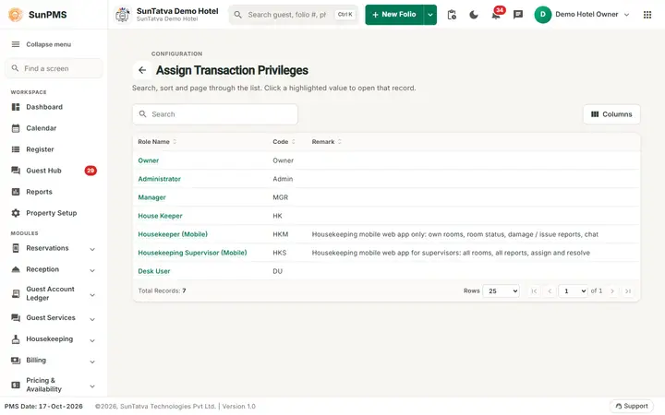Open the House Keeper role record

click(x=160, y=216)
